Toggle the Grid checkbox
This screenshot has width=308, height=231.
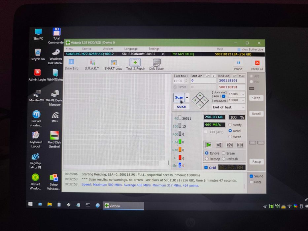pyautogui.click(x=206, y=168)
